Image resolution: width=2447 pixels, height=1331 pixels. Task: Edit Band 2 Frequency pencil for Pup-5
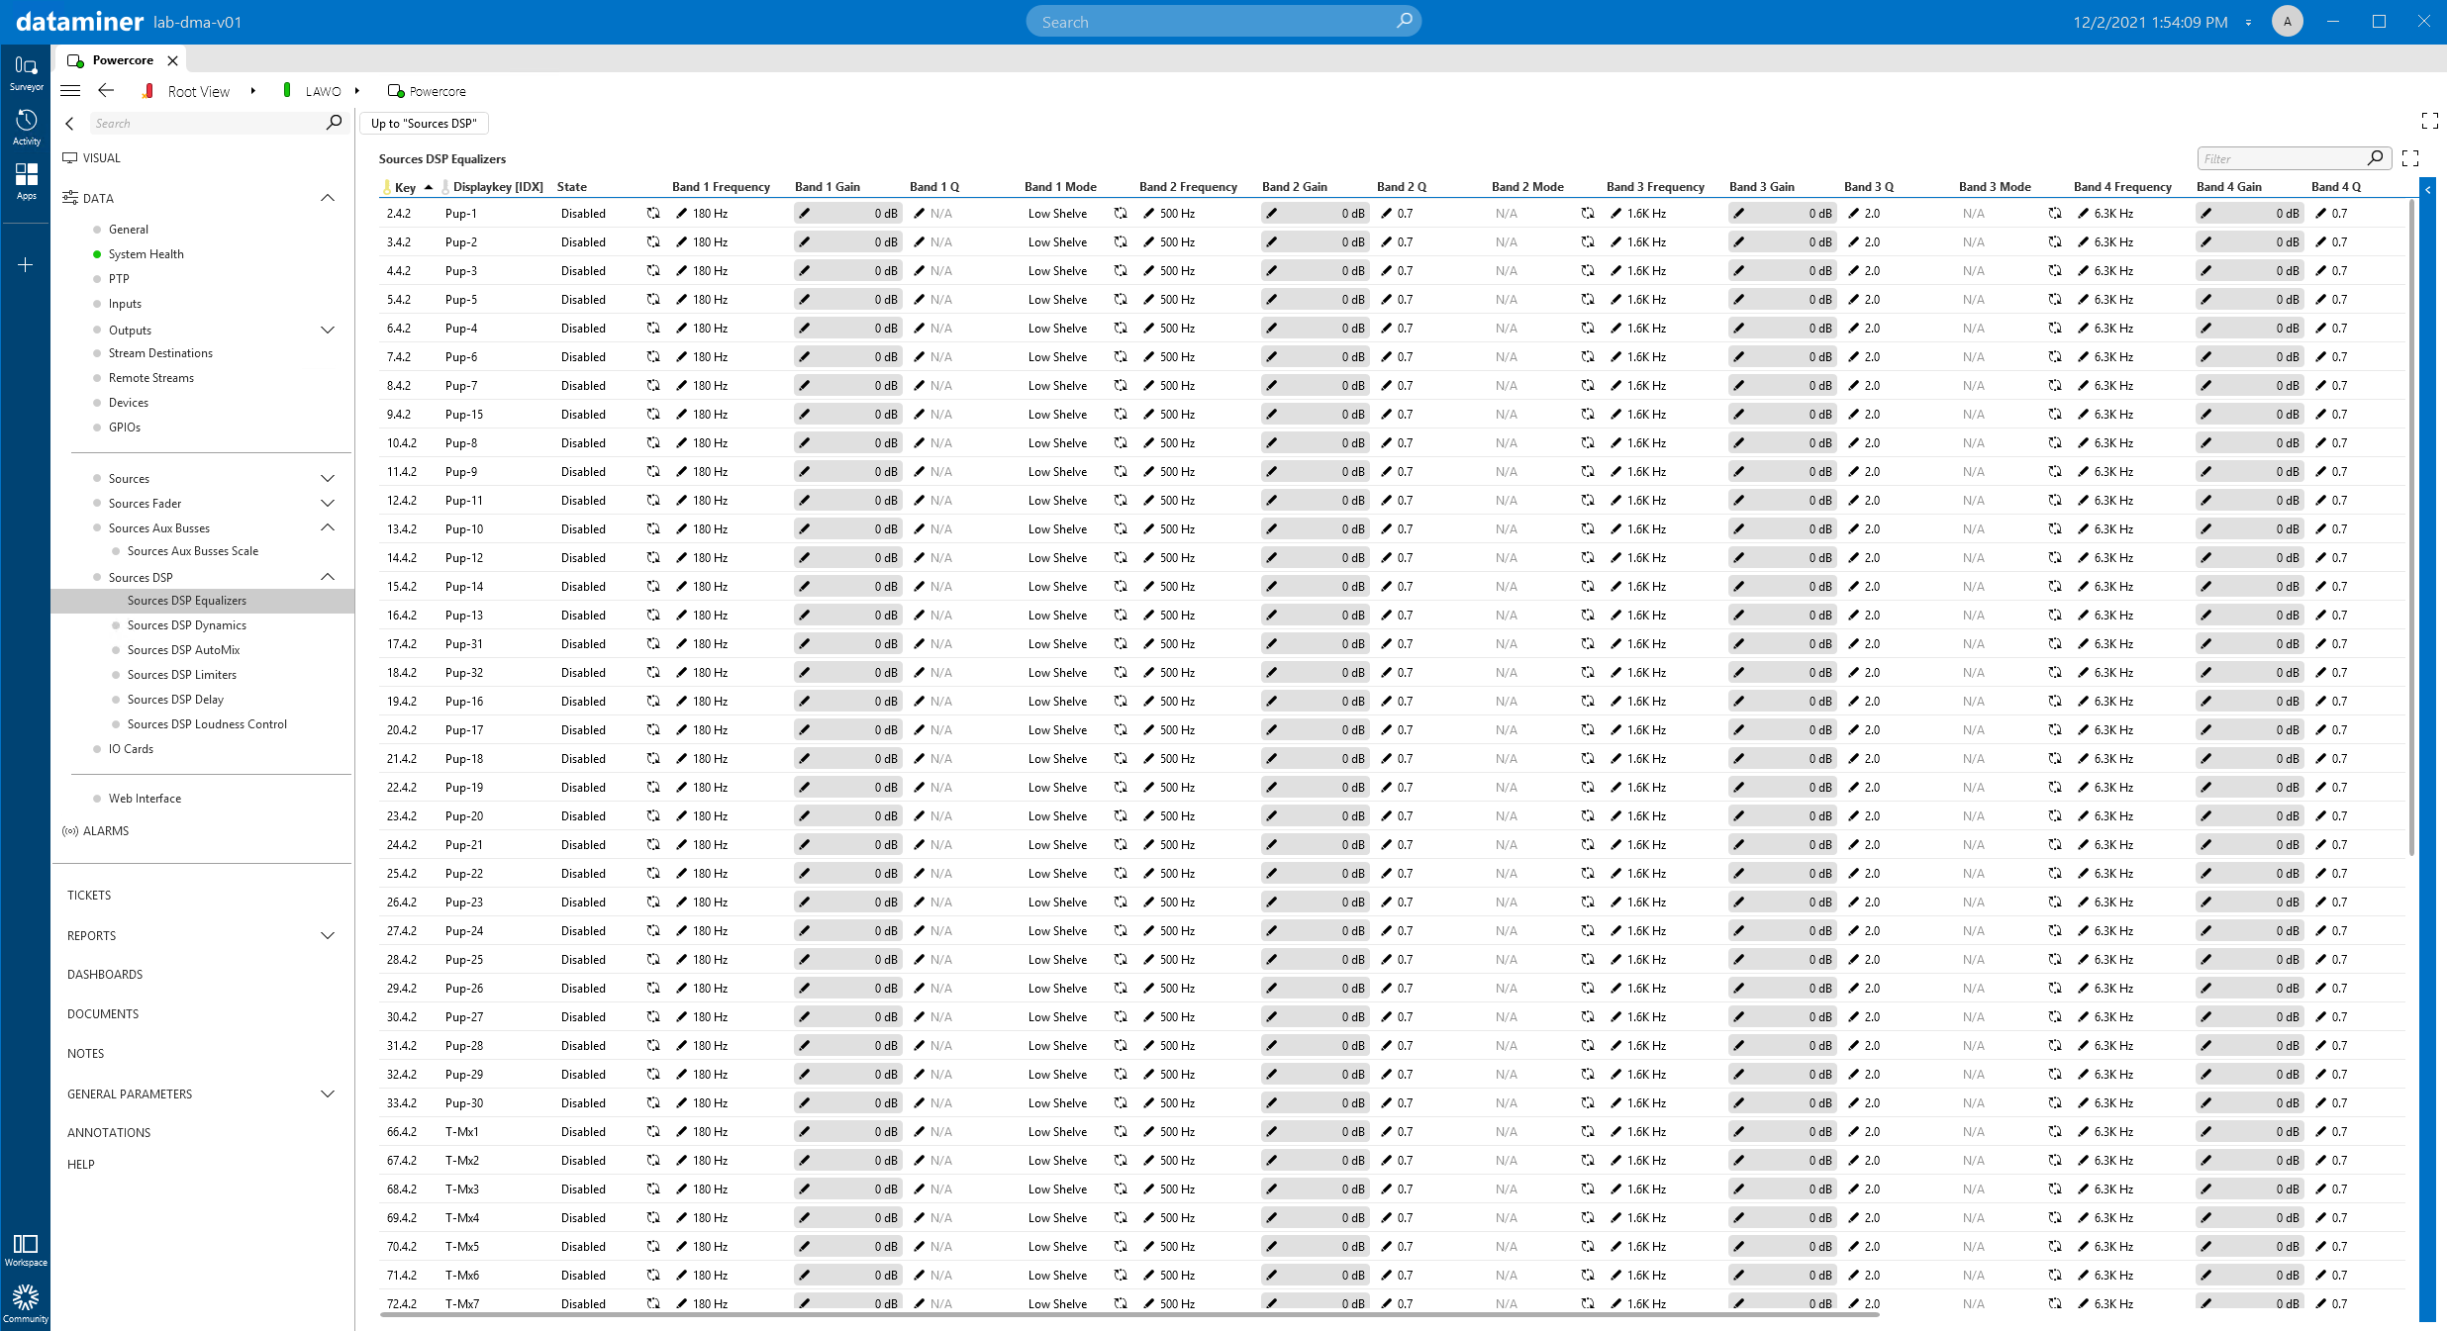1148,300
